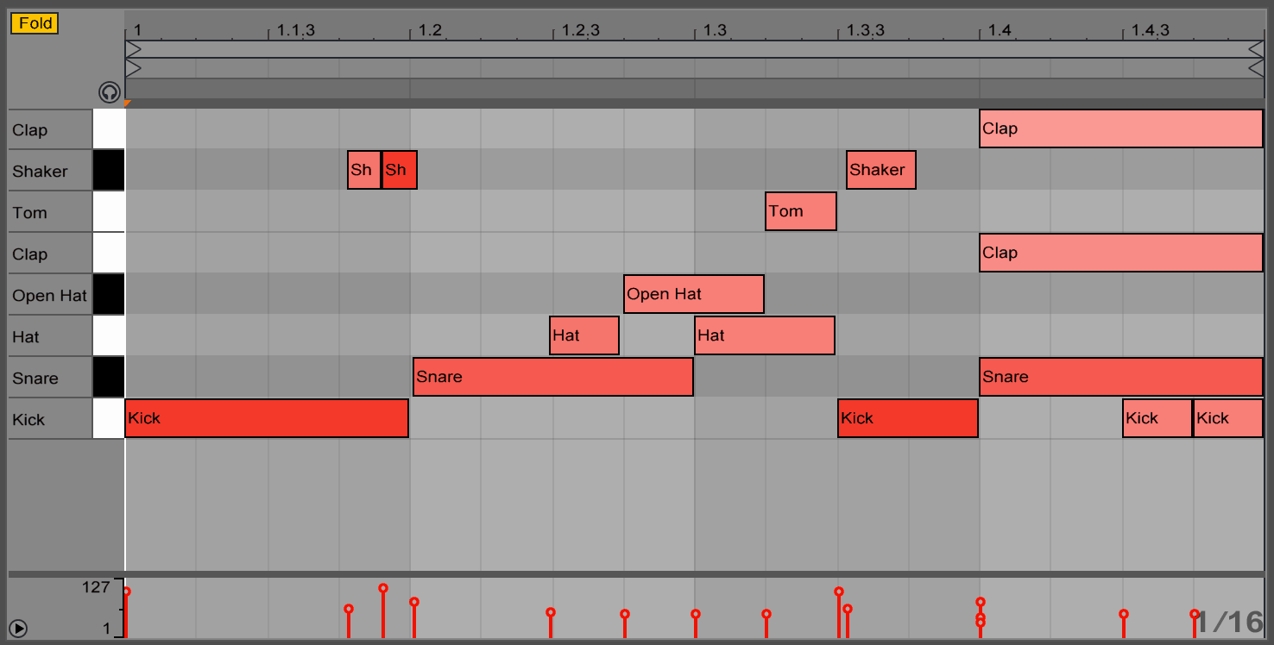Select the note labeled Shaker
This screenshot has height=645, width=1274.
tap(881, 170)
